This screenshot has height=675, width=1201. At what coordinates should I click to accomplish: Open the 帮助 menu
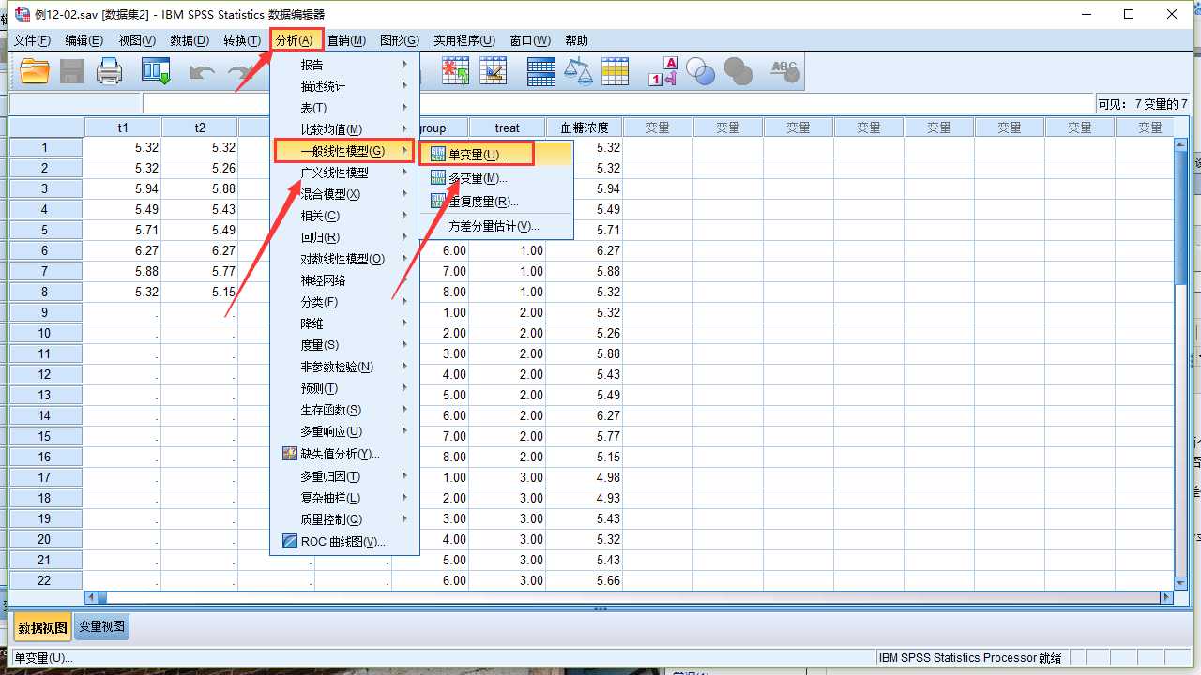pyautogui.click(x=577, y=40)
